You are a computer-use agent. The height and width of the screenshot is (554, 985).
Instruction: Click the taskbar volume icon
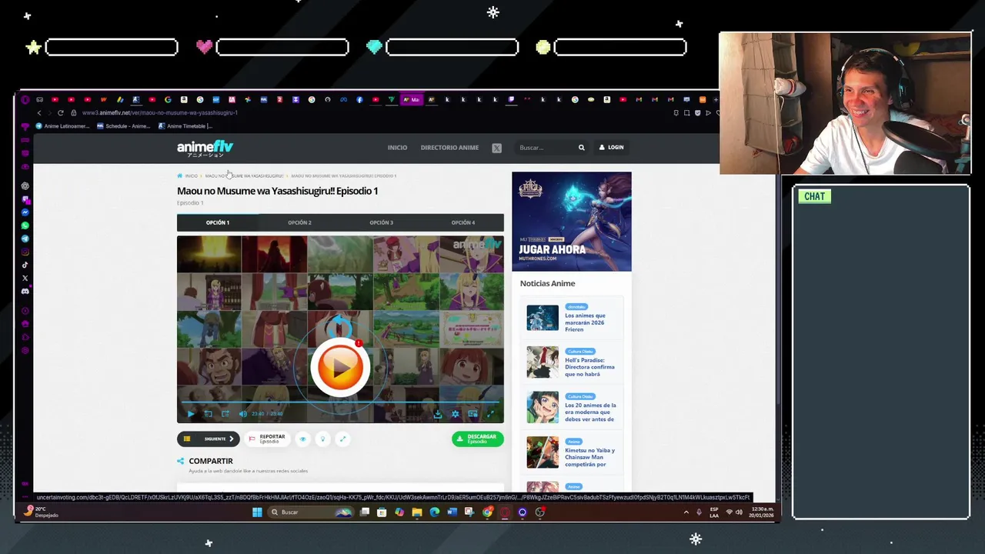tap(739, 512)
